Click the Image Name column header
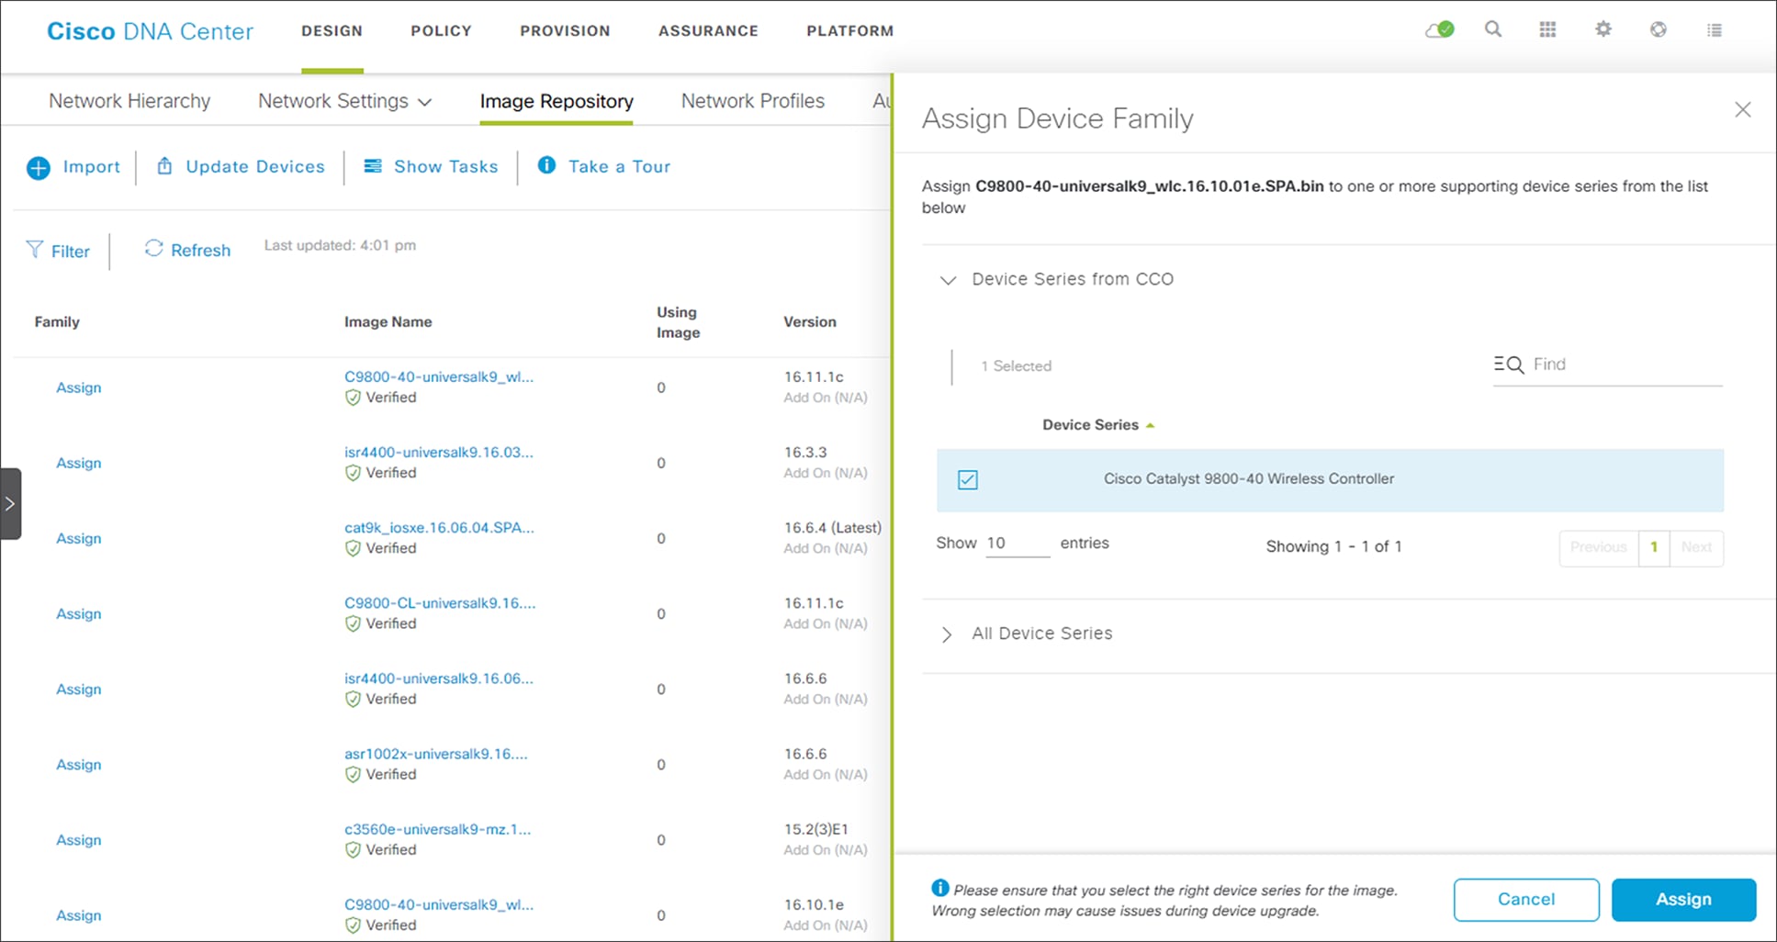 pyautogui.click(x=388, y=321)
